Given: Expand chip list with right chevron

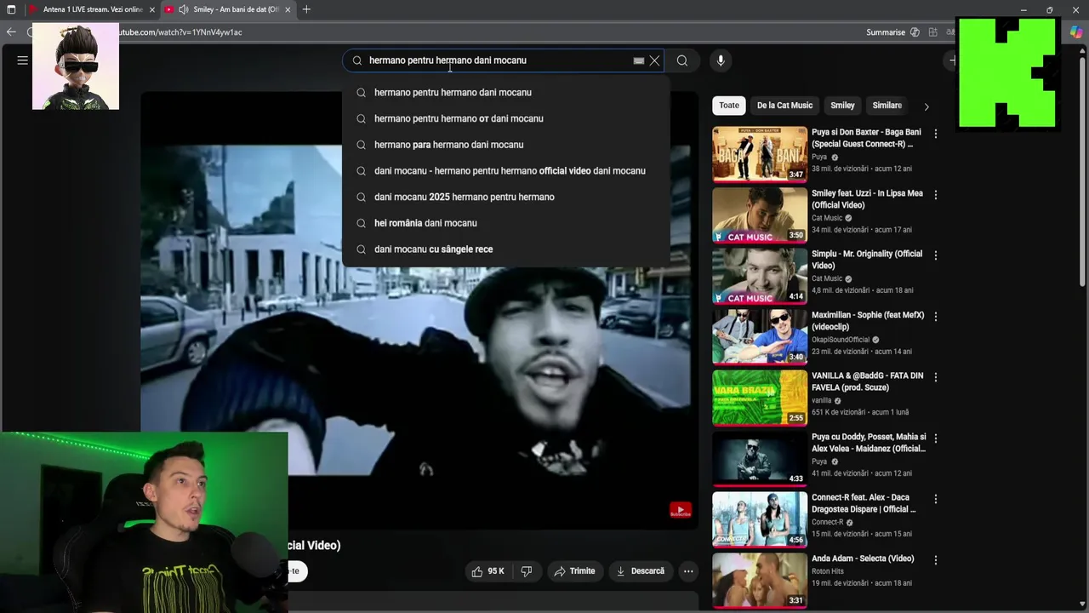Looking at the screenshot, I should pyautogui.click(x=927, y=106).
